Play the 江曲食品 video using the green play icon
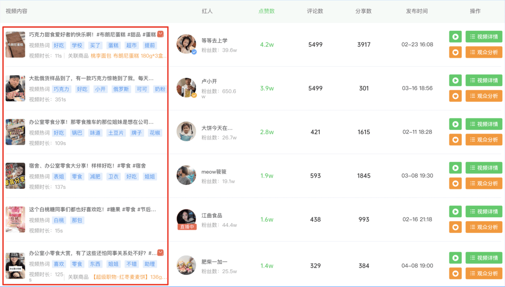The image size is (505, 287). pyautogui.click(x=455, y=212)
